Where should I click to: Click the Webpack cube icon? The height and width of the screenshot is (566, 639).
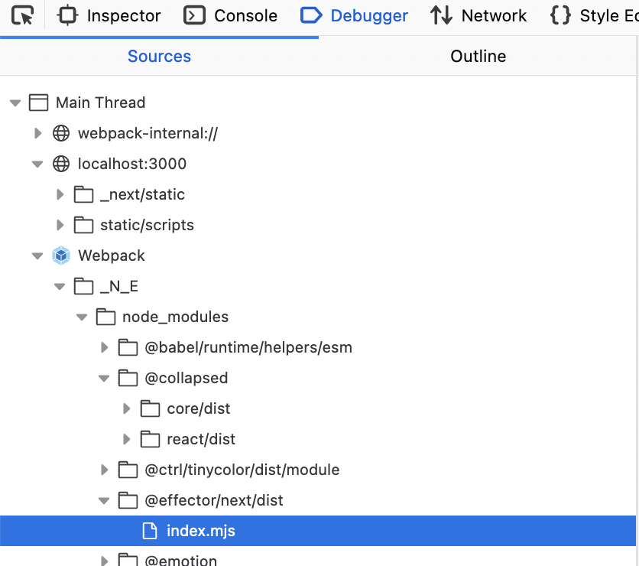tap(61, 255)
